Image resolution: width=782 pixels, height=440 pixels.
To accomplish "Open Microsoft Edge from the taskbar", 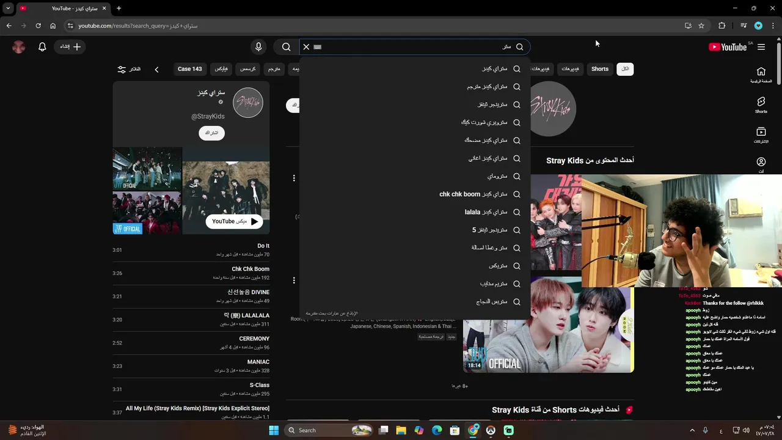I will click(x=437, y=430).
